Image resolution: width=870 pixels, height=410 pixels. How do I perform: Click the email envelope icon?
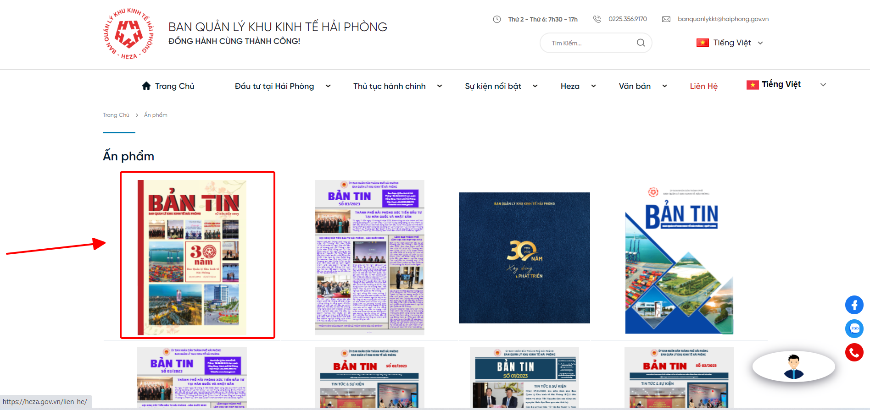[666, 19]
